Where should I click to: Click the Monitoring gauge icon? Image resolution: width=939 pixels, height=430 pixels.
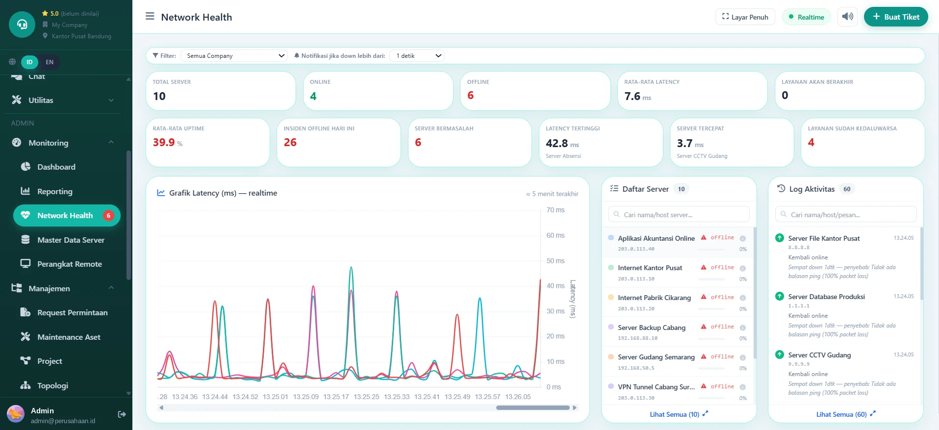[x=17, y=142]
